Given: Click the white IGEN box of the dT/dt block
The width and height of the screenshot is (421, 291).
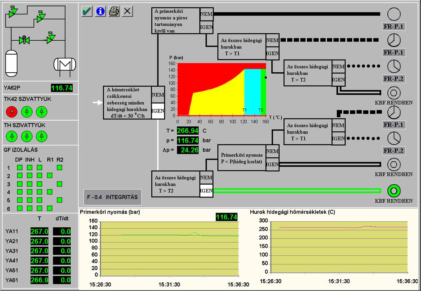Looking at the screenshot, I should click(158, 111).
